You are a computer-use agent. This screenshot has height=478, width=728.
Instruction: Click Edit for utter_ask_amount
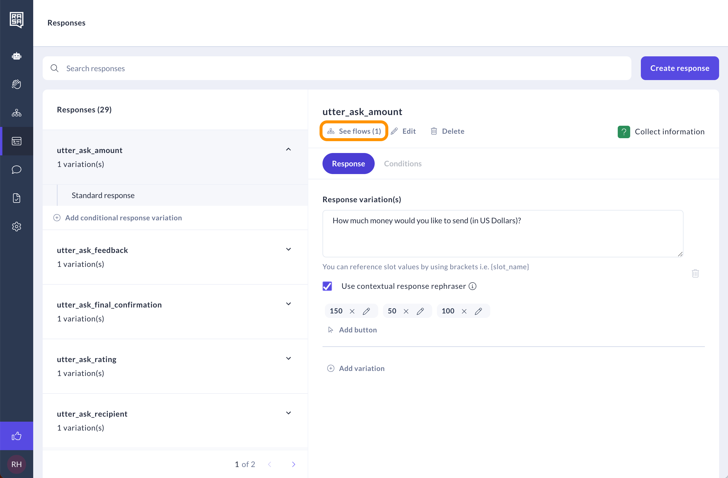click(x=403, y=131)
